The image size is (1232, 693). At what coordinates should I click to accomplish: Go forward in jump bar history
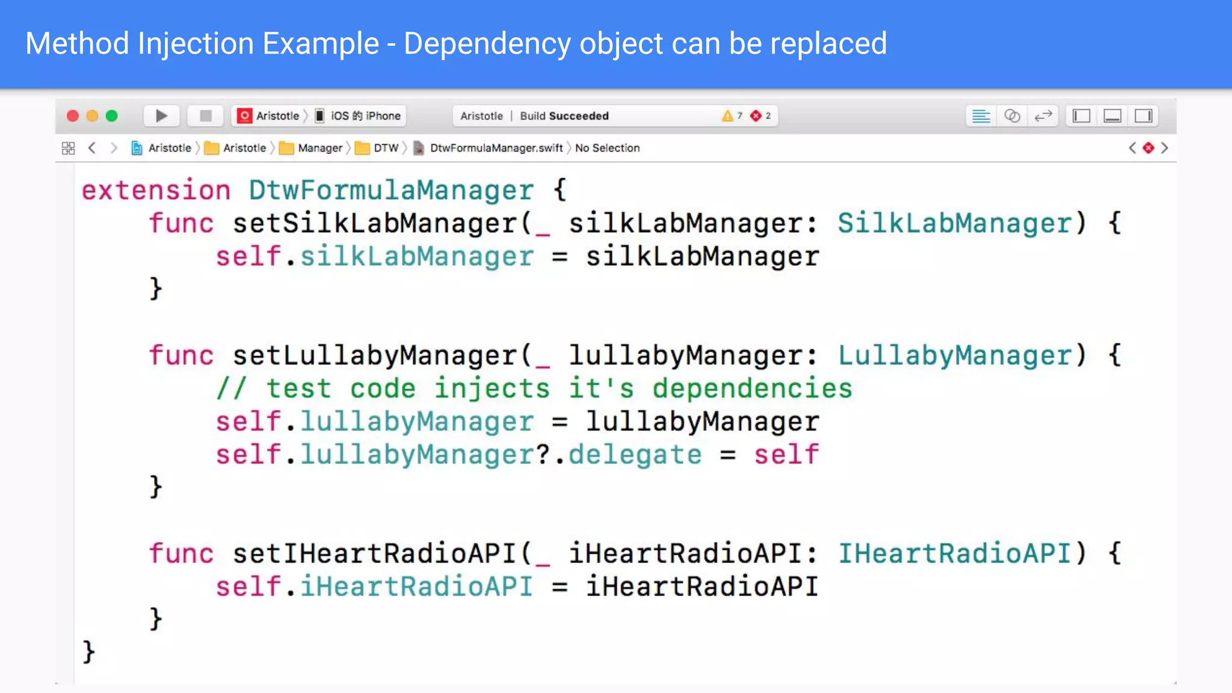click(114, 148)
